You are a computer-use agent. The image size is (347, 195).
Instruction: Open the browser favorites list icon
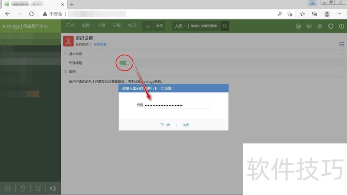tap(302, 14)
